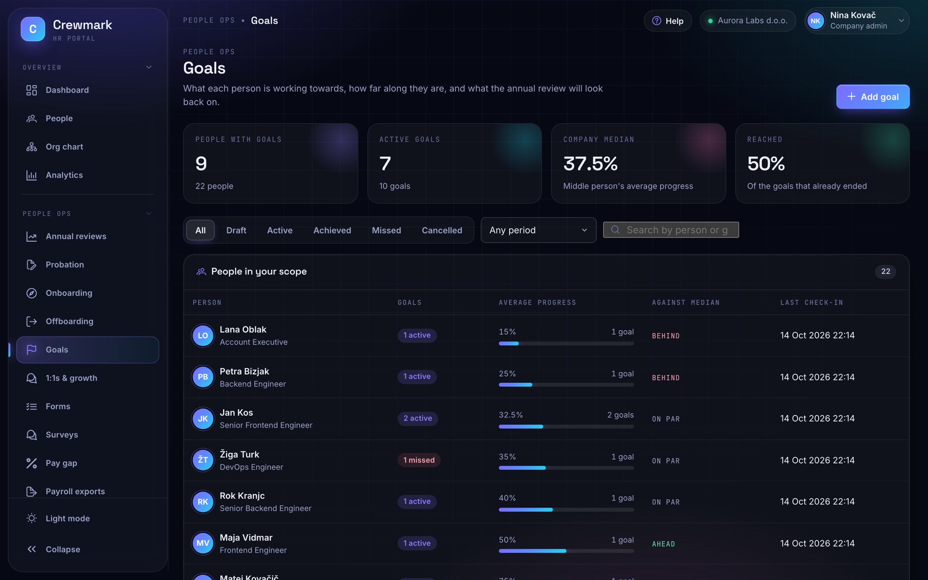928x580 pixels.
Task: Go to the People section icon
Action: 31,118
